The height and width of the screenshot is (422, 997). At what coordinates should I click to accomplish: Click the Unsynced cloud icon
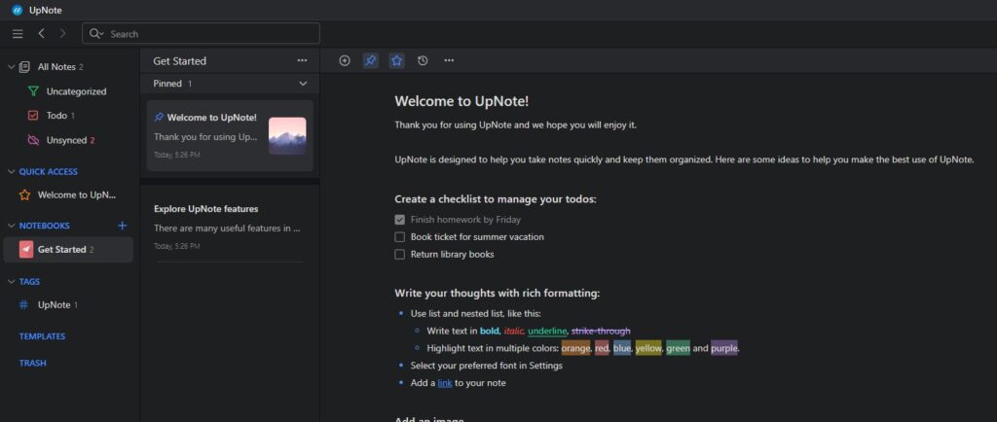(34, 140)
